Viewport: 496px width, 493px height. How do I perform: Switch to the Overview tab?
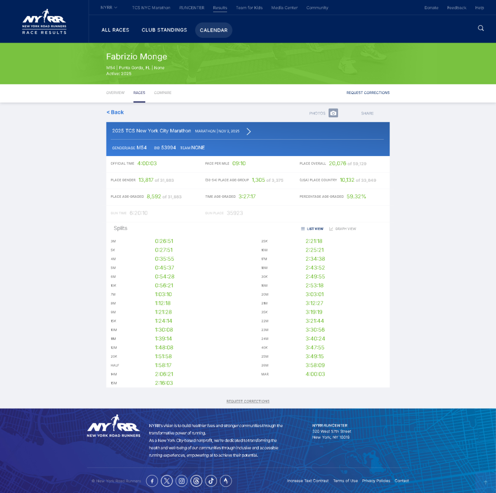115,93
